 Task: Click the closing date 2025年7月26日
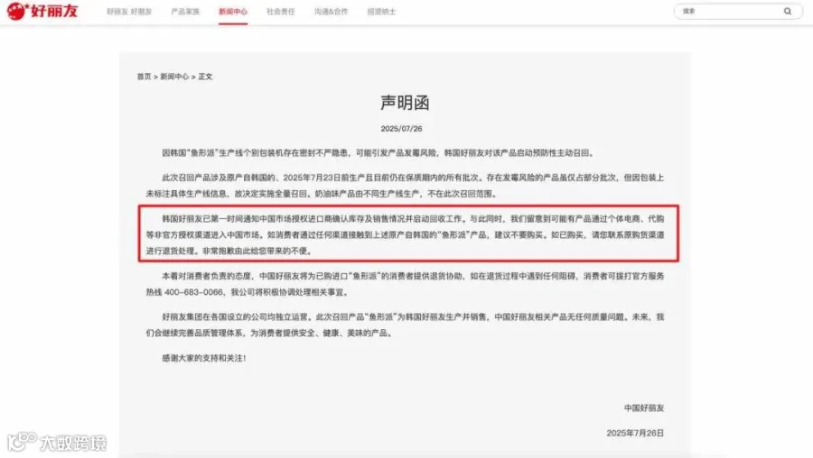click(x=635, y=433)
